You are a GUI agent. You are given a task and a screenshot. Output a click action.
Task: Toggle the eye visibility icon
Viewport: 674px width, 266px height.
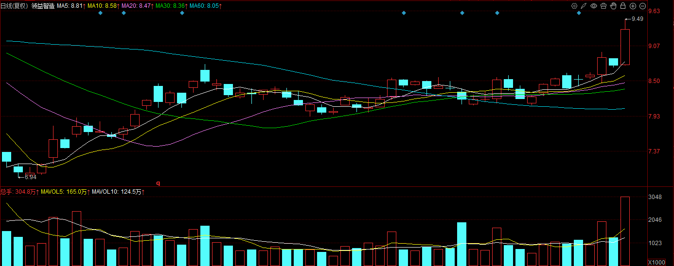click(x=594, y=6)
